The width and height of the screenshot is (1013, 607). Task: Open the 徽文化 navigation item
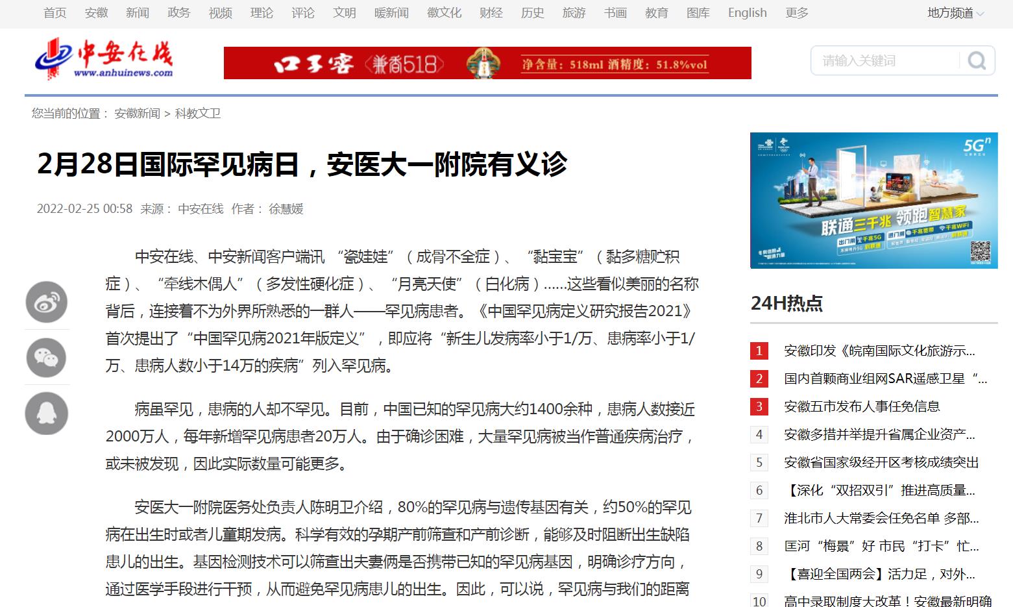tap(444, 13)
